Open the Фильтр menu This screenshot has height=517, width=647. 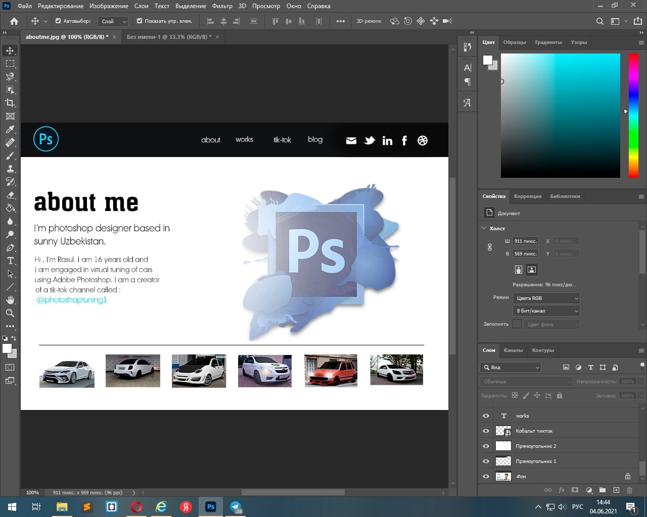click(x=222, y=6)
